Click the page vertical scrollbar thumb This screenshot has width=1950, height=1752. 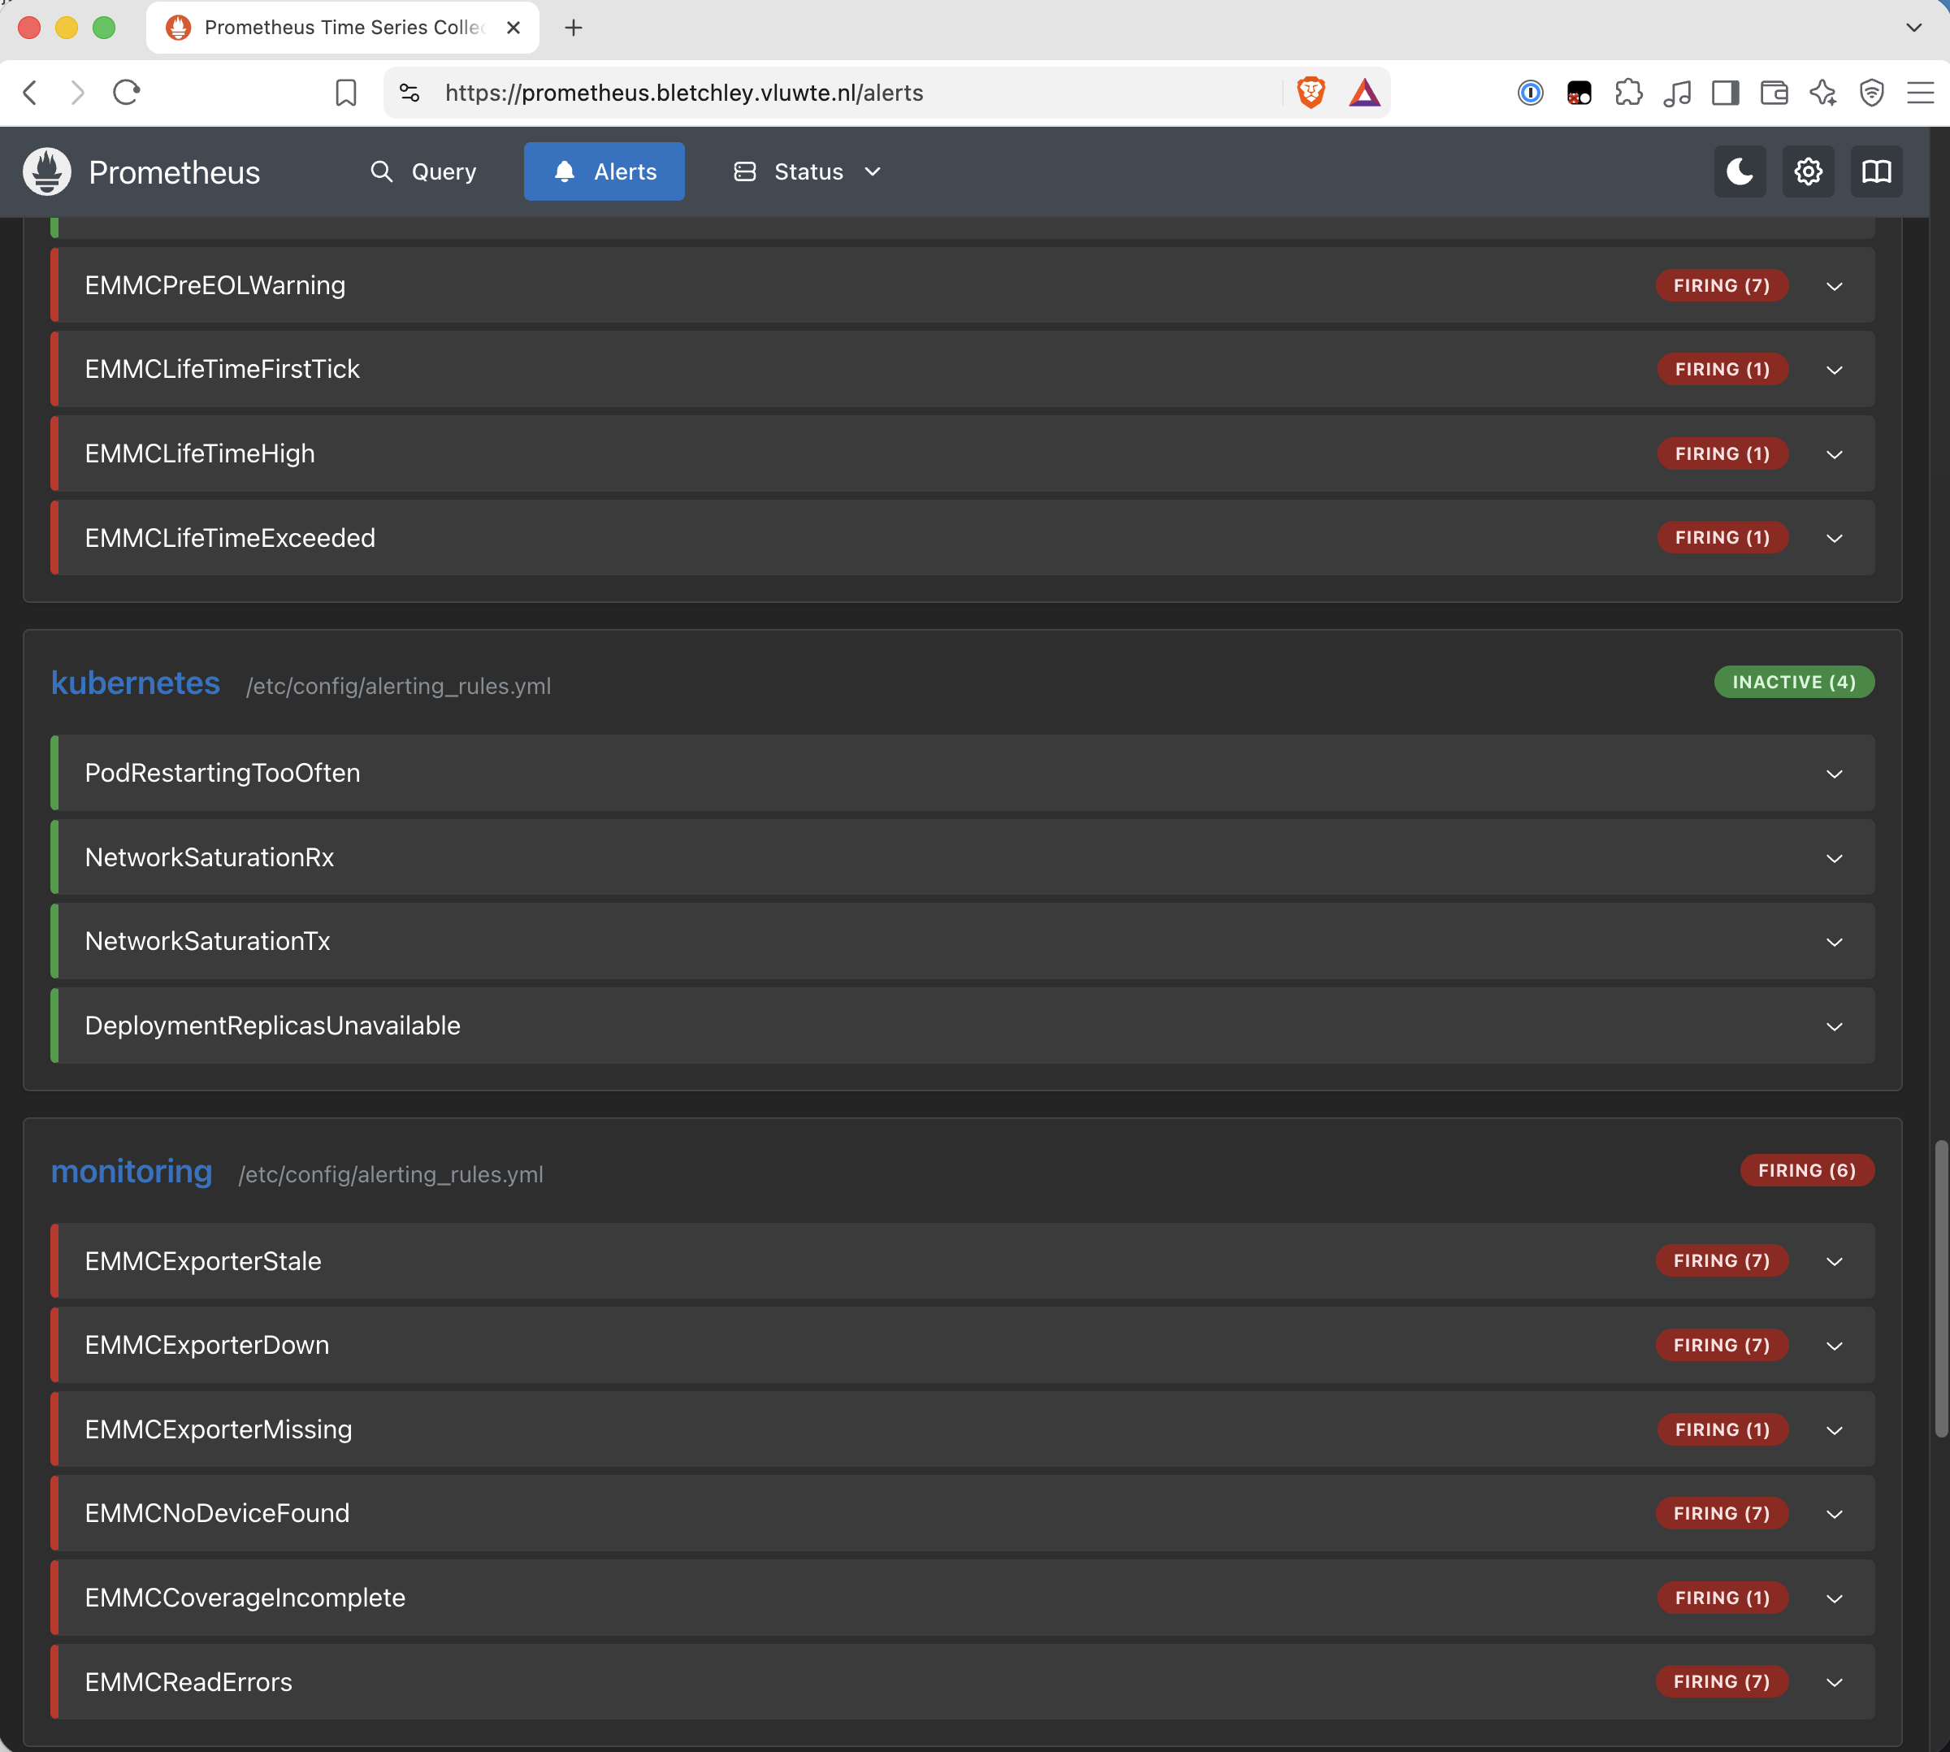click(x=1940, y=1288)
